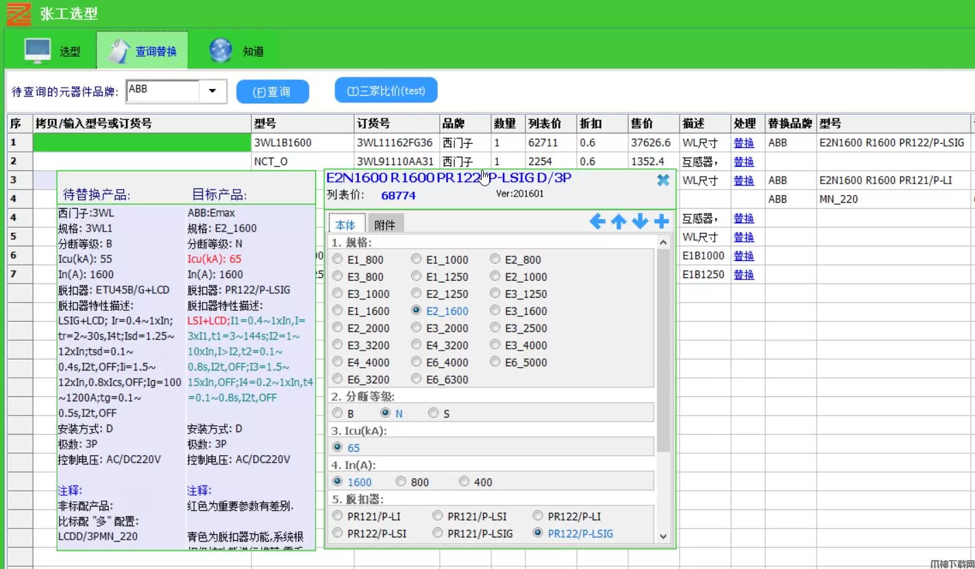
Task: Click the 张工选型 app logo icon
Action: coord(18,14)
